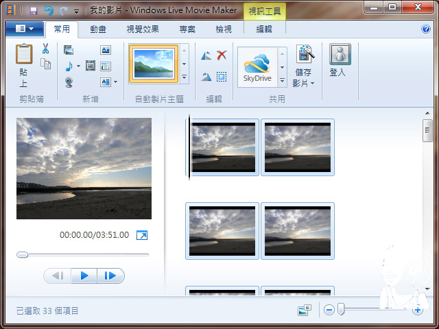Add a Title slide icon

[x=106, y=50]
